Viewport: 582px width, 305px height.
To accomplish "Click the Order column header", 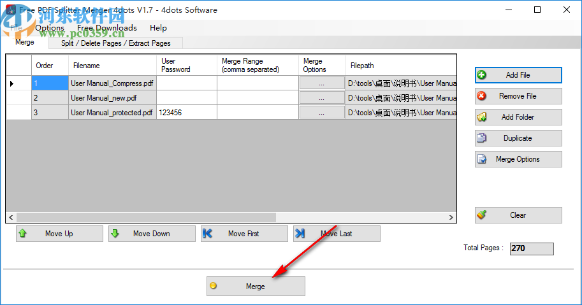I will click(50, 65).
